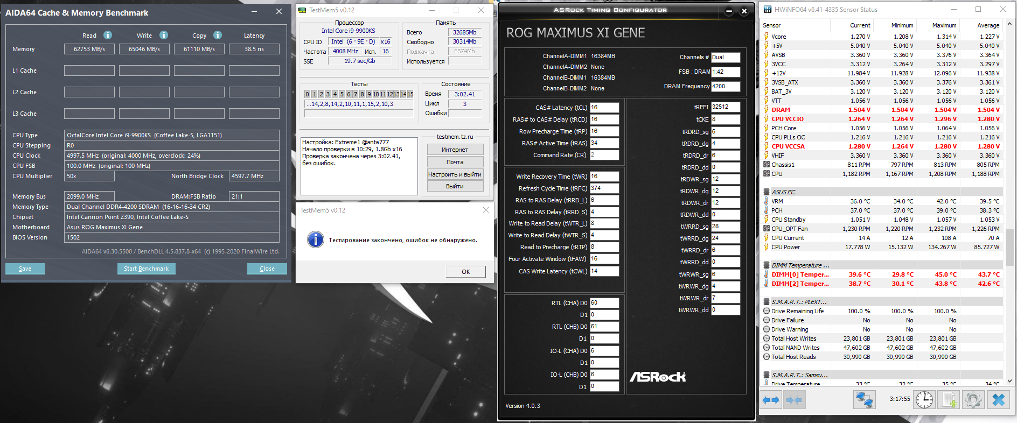Click the Почта button in TestMem5
The width and height of the screenshot is (1017, 423).
455,162
